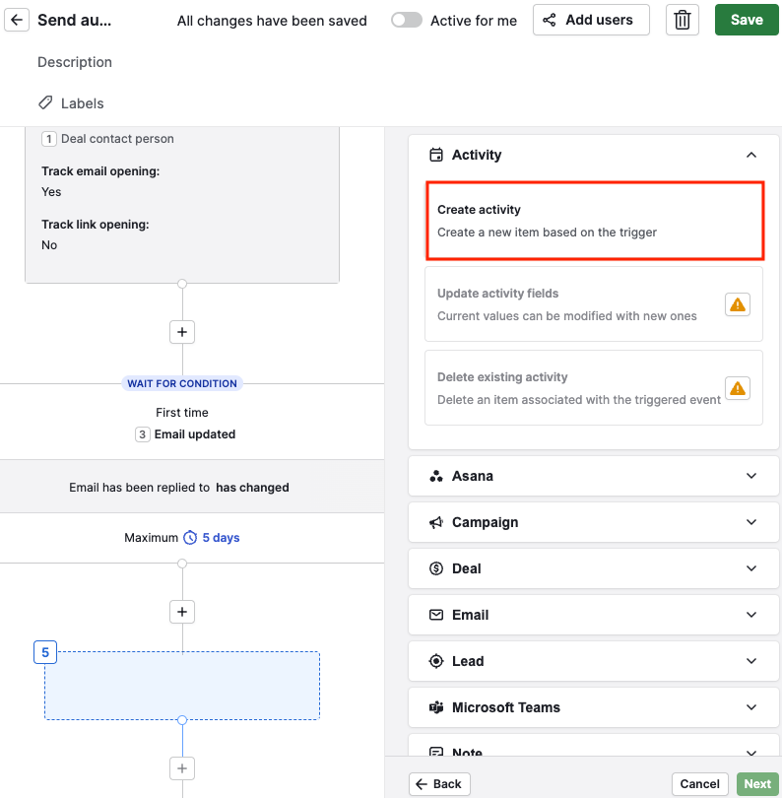Expand the Asana section

tap(594, 476)
